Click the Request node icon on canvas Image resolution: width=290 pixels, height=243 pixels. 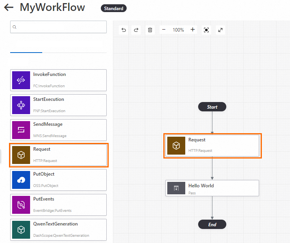176,146
